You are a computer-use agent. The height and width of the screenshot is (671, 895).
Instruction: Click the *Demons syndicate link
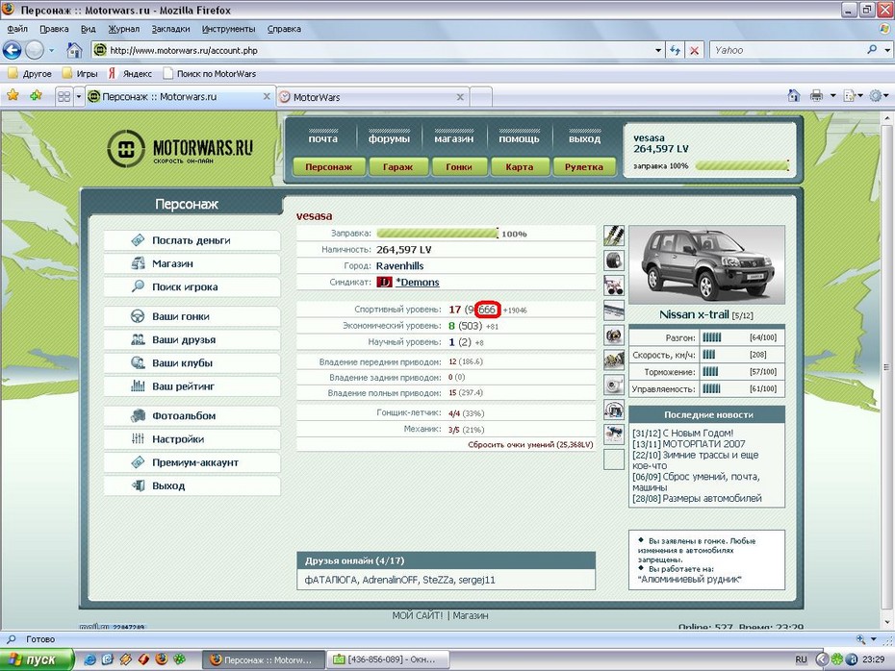click(x=418, y=283)
